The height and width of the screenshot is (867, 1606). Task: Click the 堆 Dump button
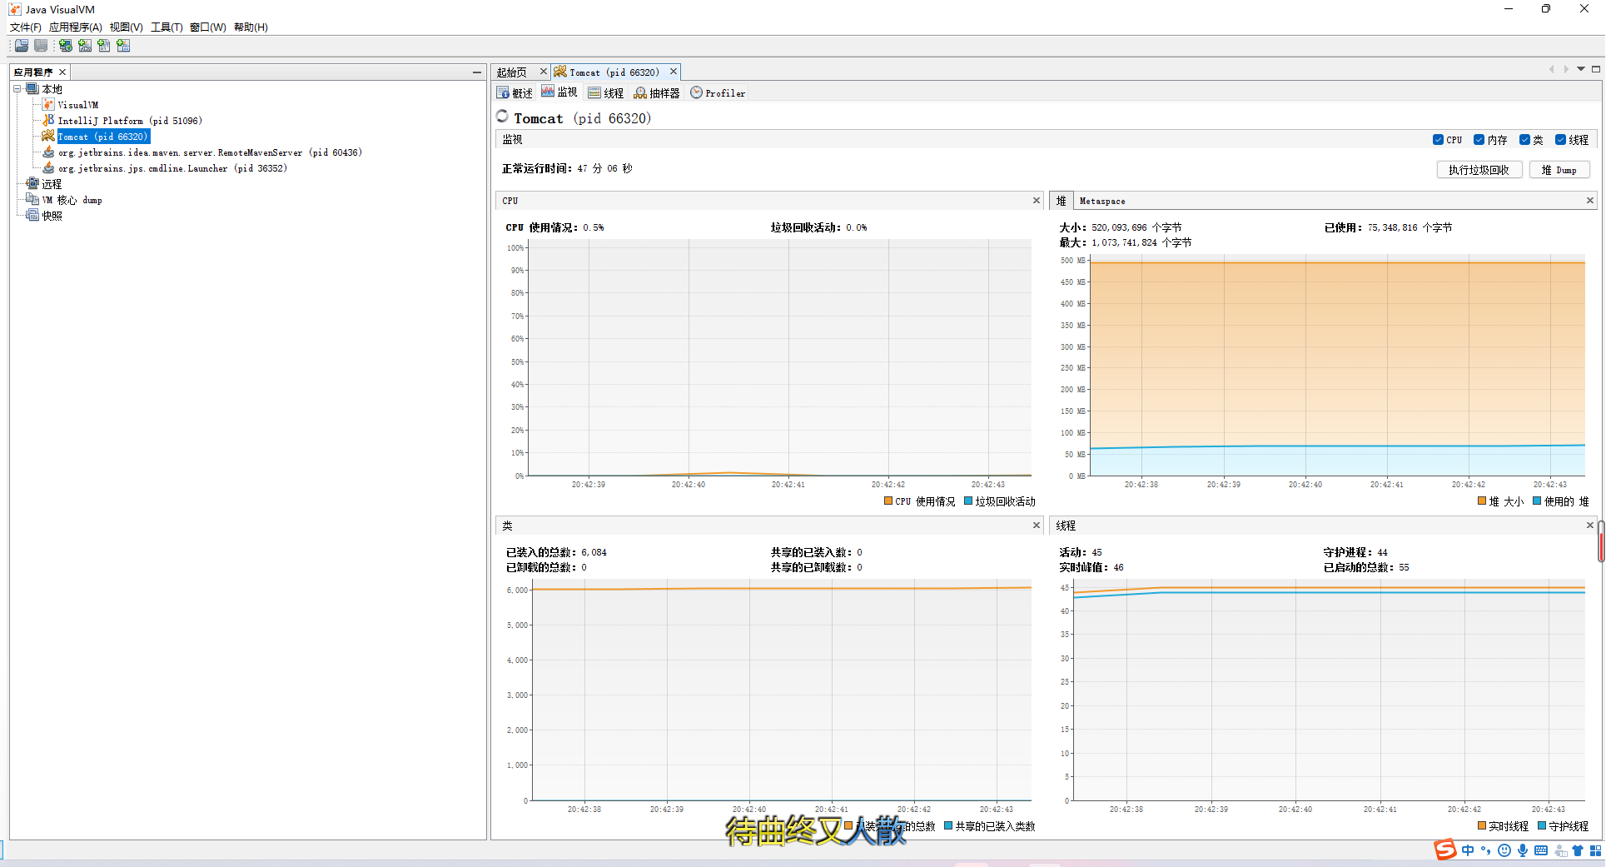[x=1559, y=170]
